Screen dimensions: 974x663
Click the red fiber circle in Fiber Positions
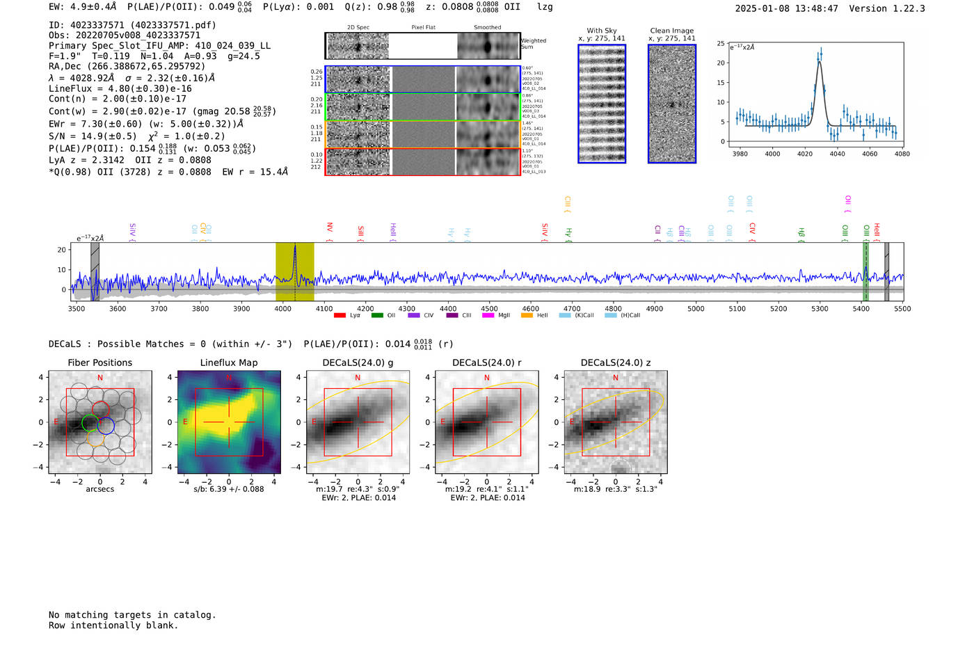(101, 410)
